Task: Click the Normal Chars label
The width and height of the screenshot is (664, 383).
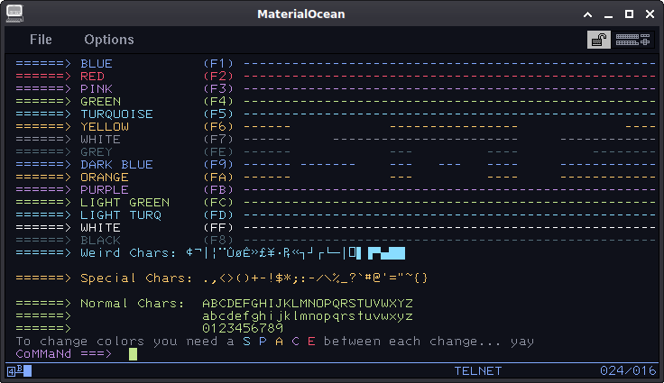Action: tap(133, 304)
